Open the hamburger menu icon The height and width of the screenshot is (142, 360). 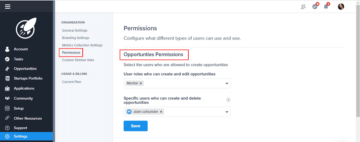(7, 6)
